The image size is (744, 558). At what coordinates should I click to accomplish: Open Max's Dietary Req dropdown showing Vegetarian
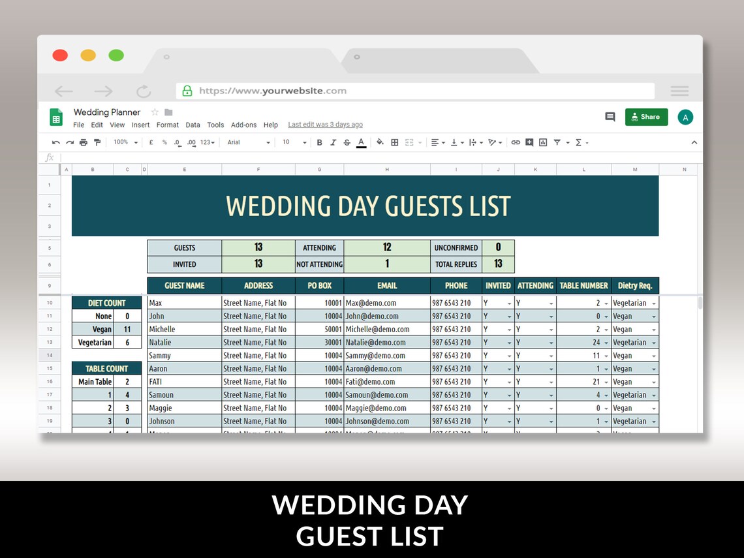pos(655,303)
